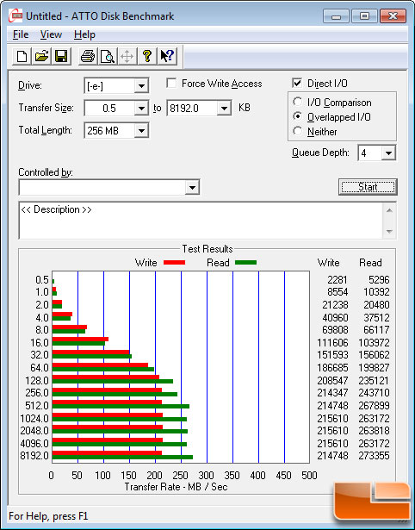
Task: Save results with the floppy disk icon
Action: pyautogui.click(x=61, y=56)
